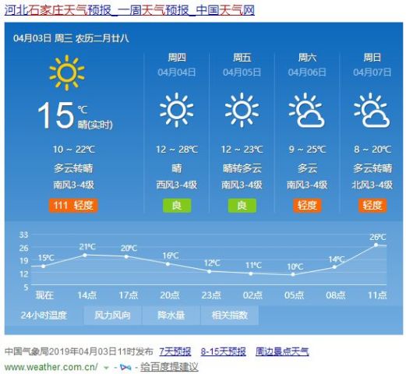Click the 21℃ chart point at 14点
The width and height of the screenshot is (406, 374).
[85, 256]
